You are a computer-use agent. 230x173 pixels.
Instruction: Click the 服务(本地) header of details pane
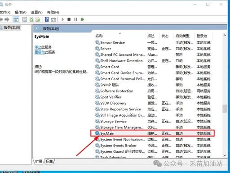(51, 29)
